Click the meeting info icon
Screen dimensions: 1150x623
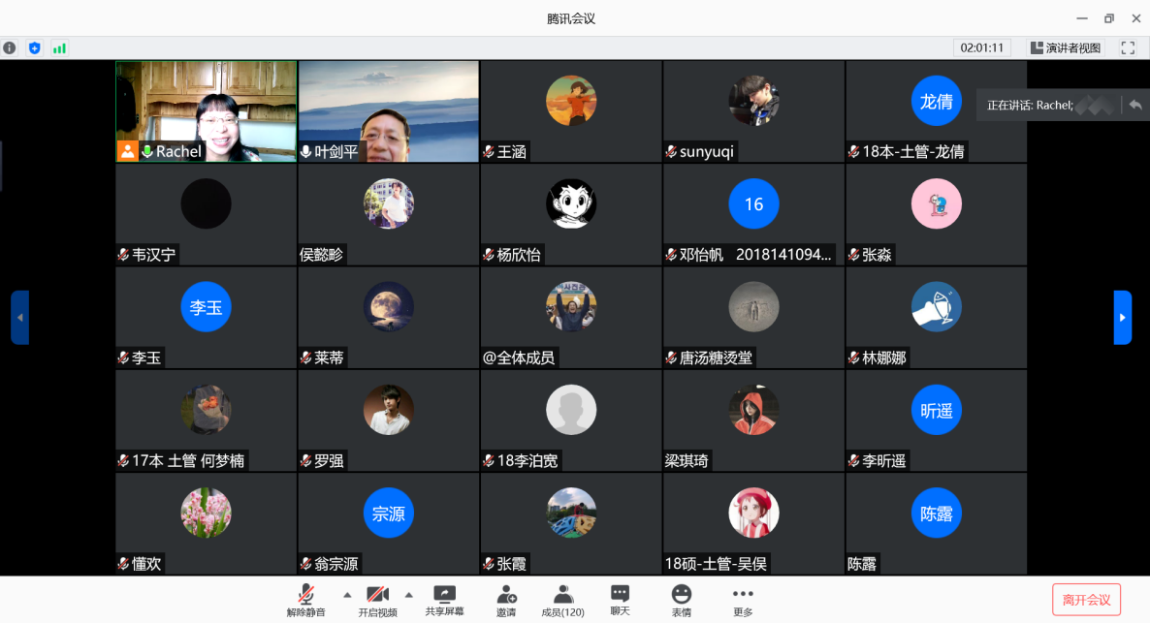(10, 47)
